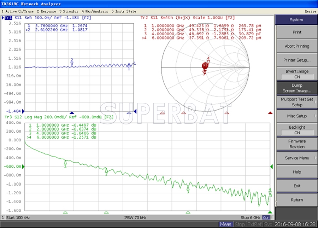Click the filled green marker 4 triangle on S12 axis
This screenshot has height=228, width=318.
270,212
